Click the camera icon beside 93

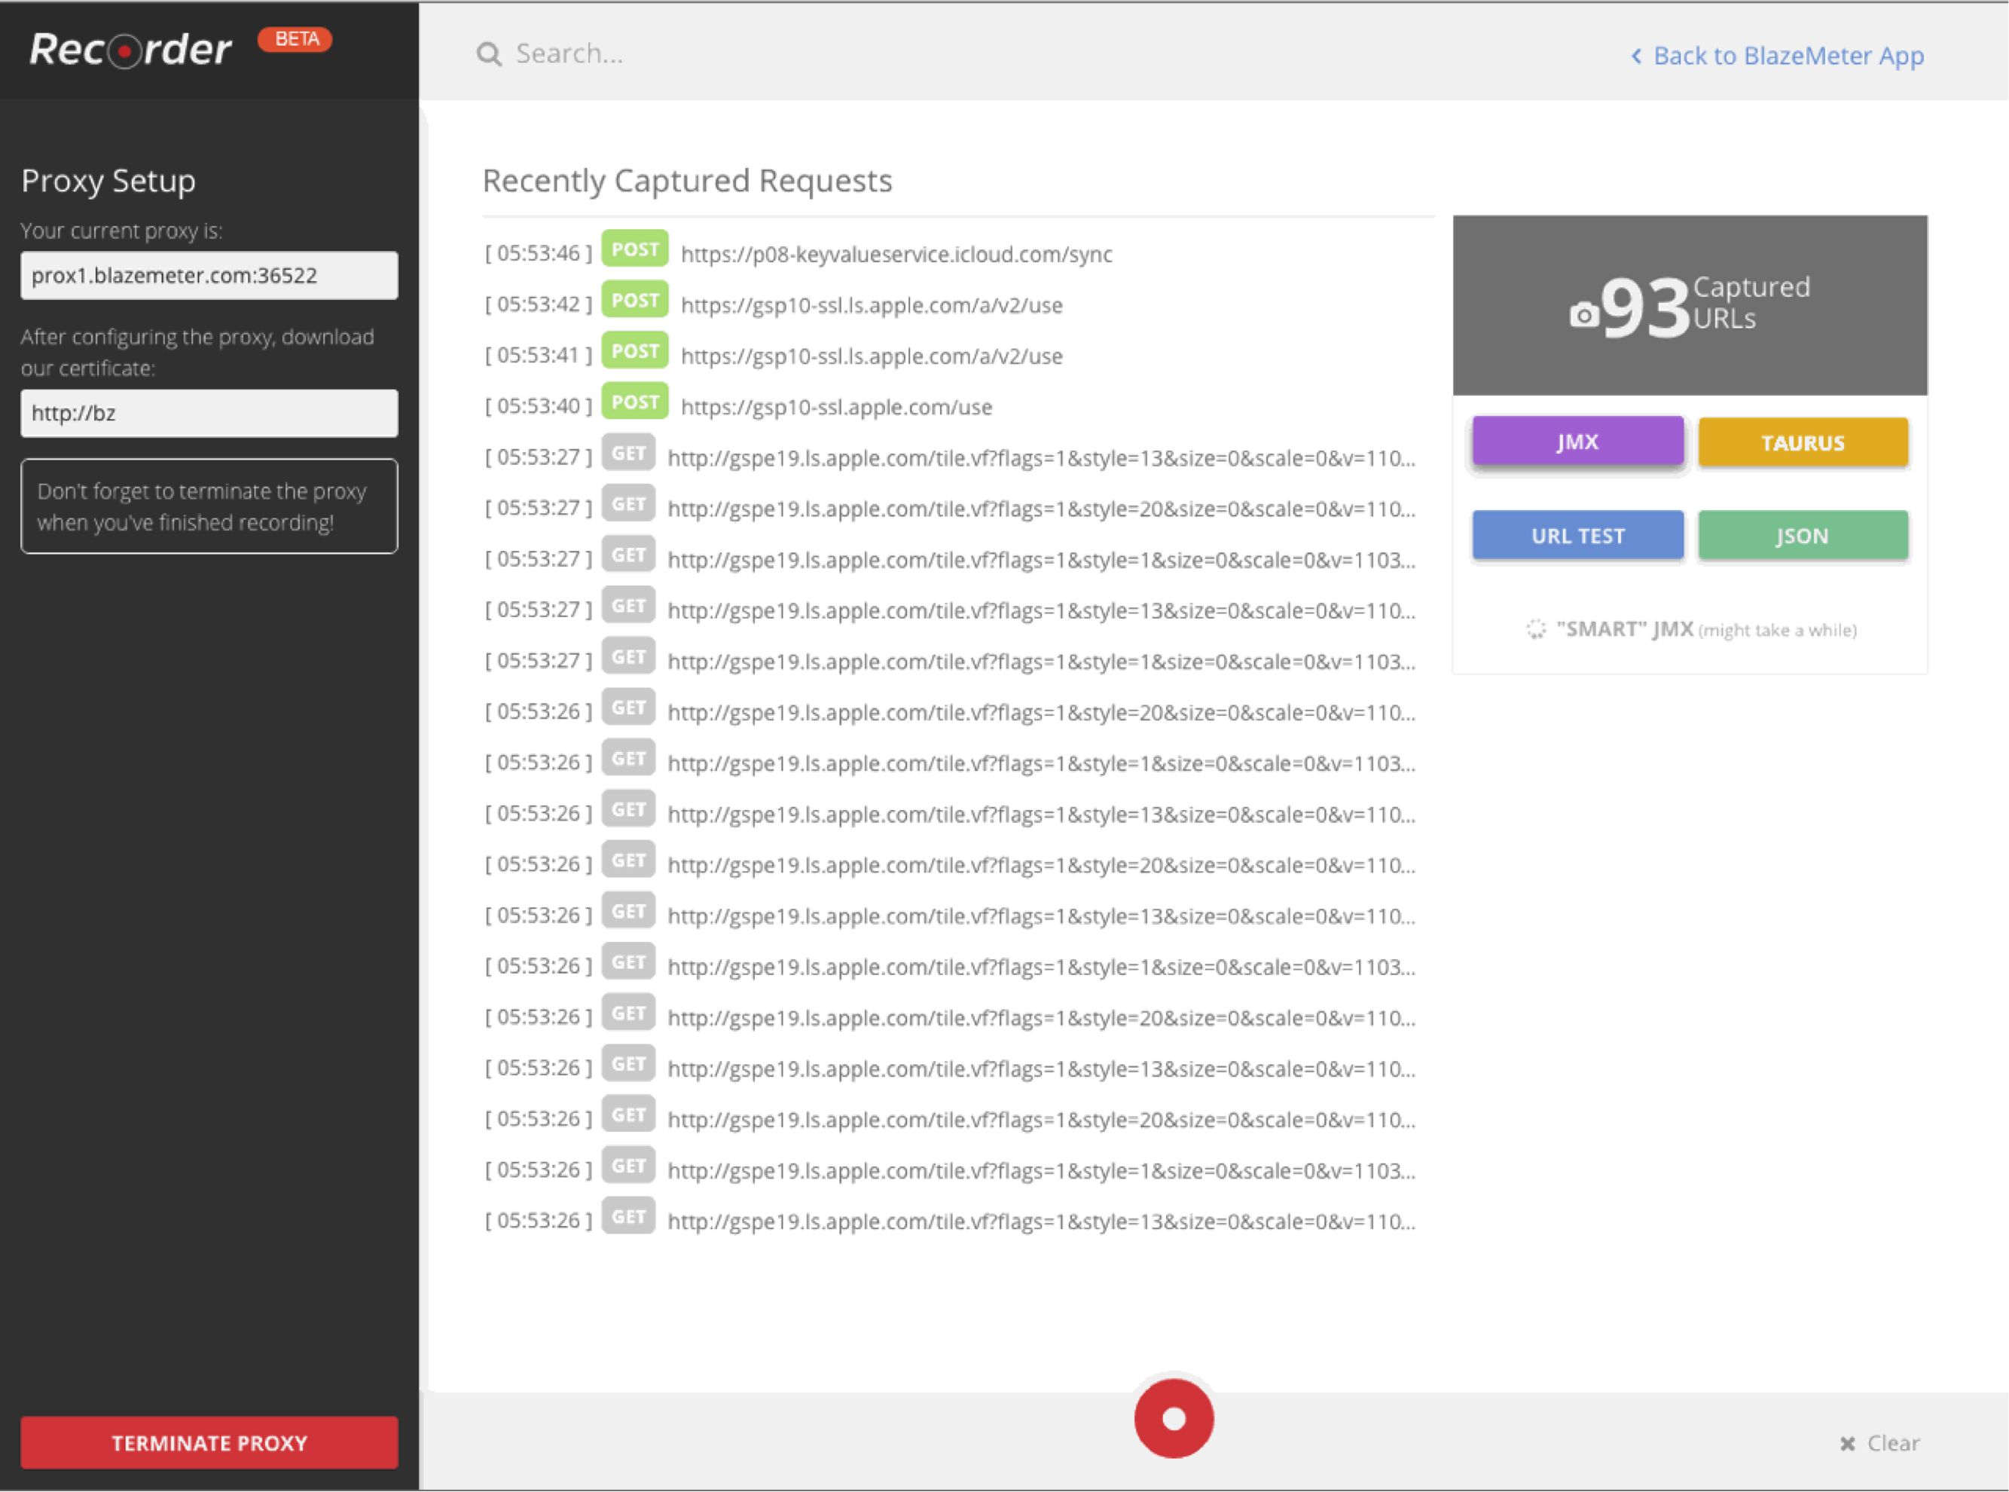click(1583, 314)
